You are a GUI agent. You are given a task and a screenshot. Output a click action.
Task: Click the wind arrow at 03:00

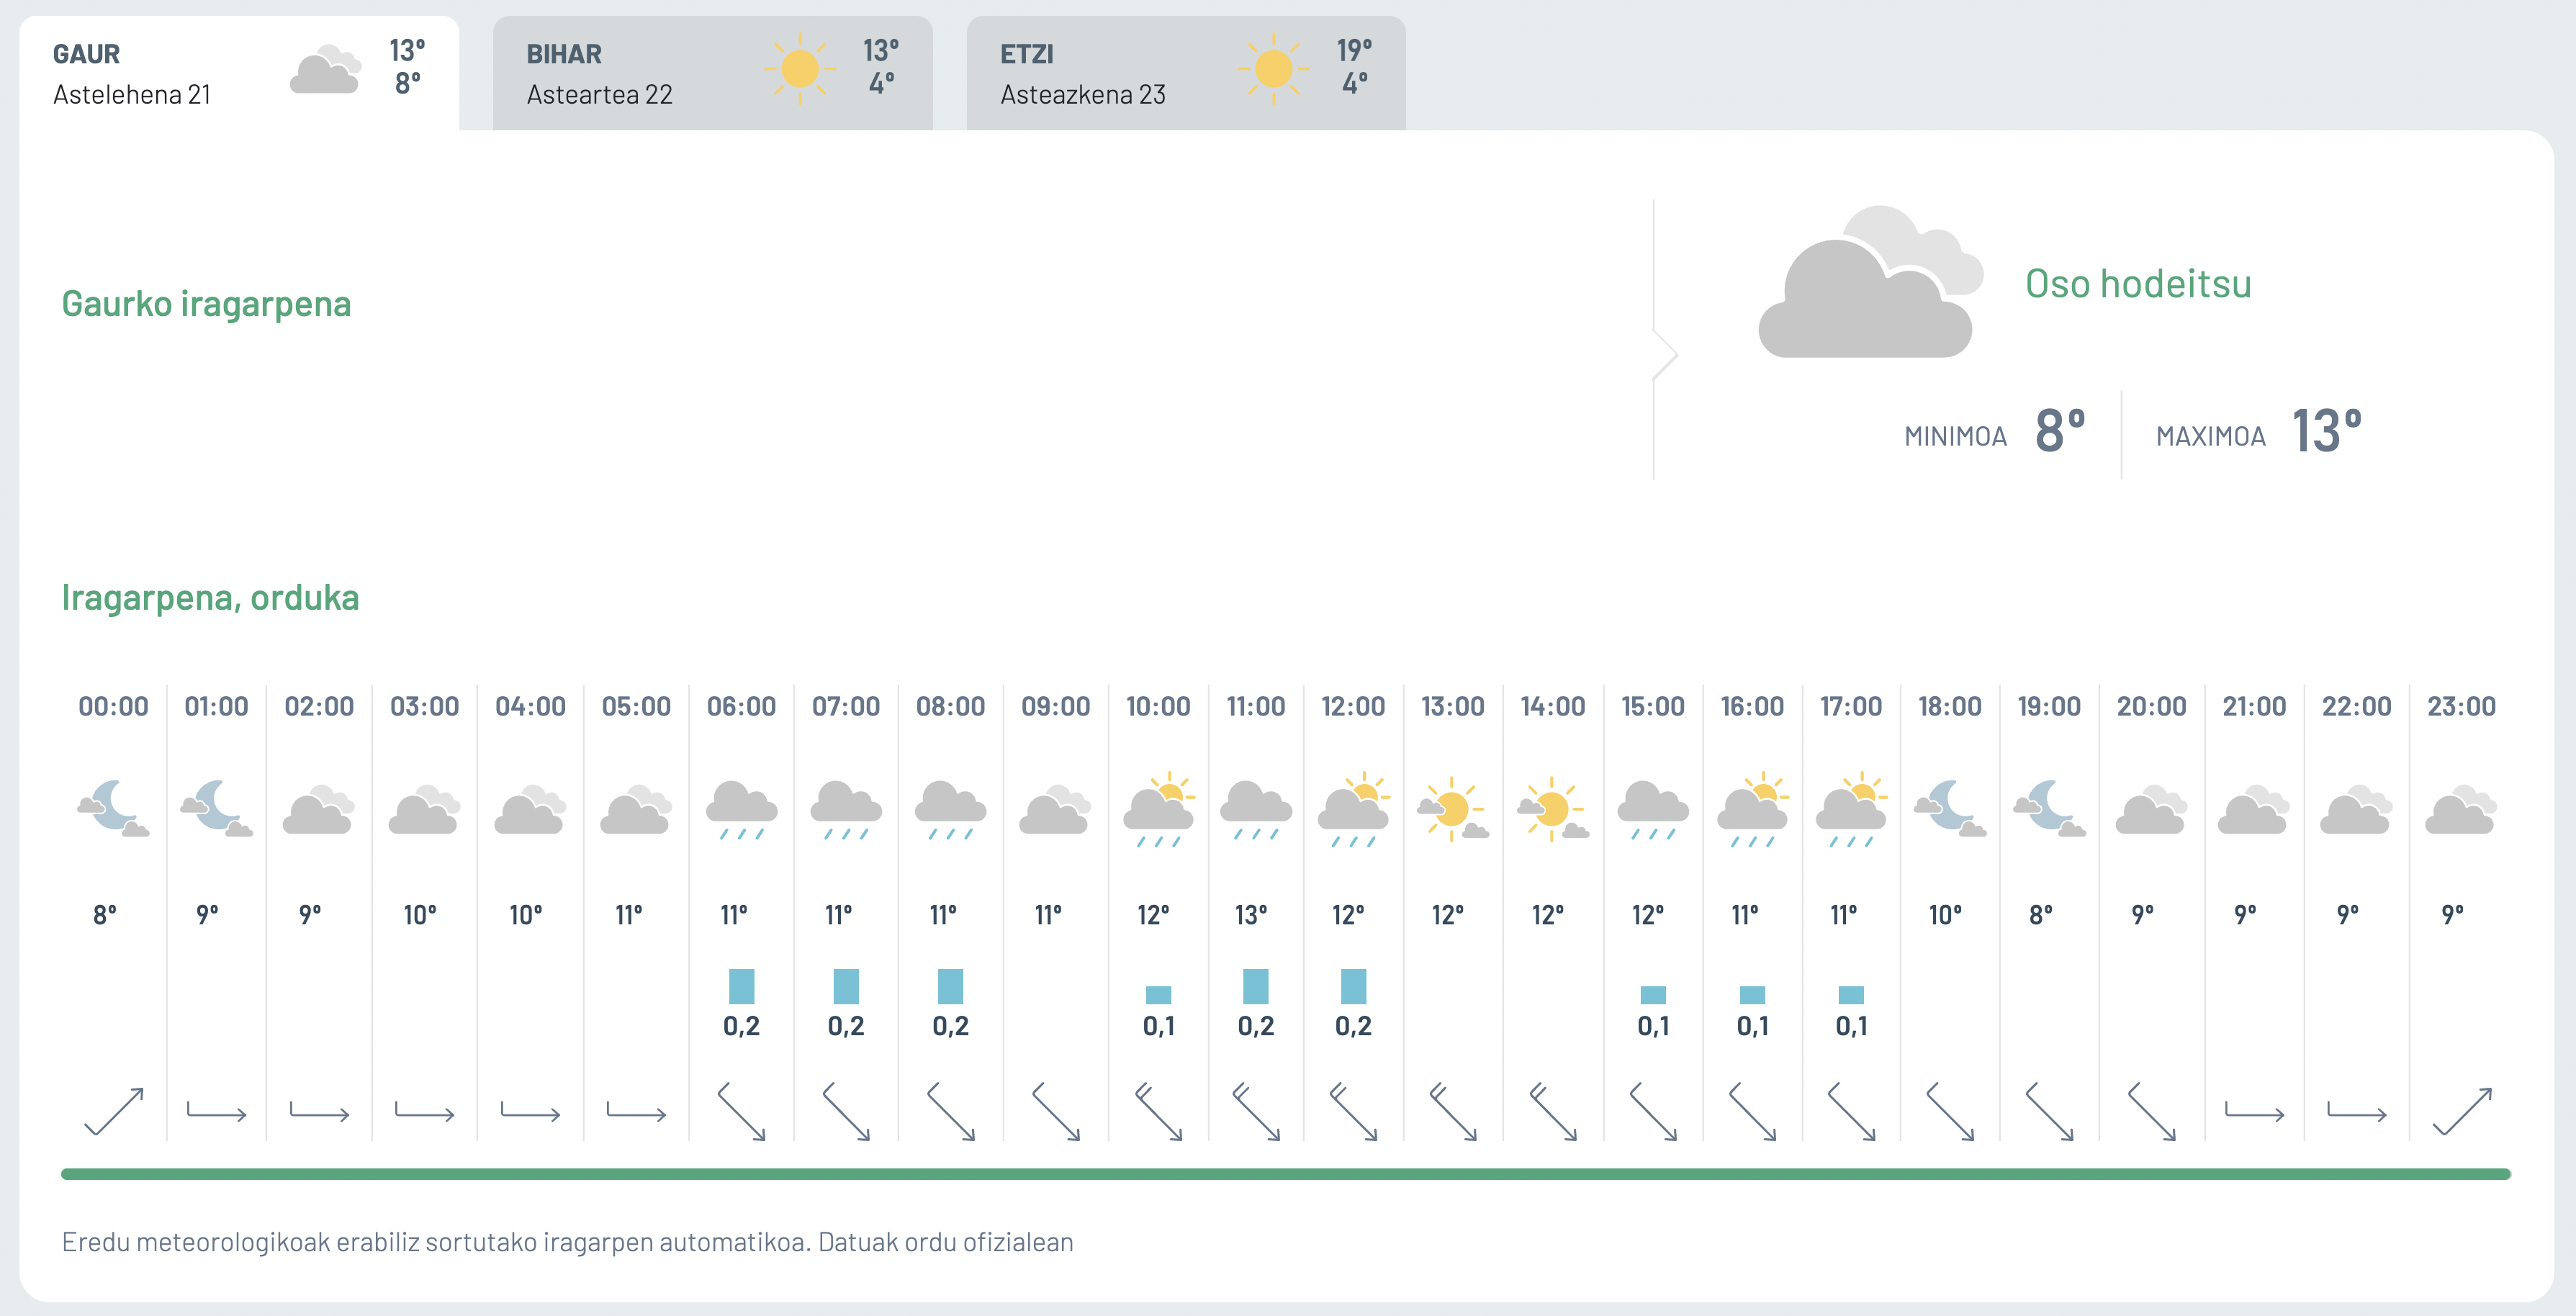424,1111
